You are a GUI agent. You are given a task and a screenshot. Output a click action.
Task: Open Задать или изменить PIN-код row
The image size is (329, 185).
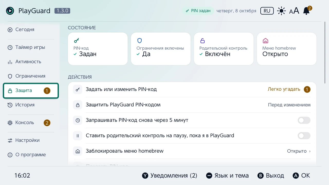pyautogui.click(x=192, y=89)
